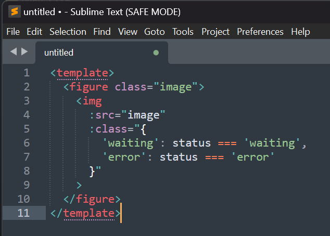Go to next tab with right arrow
330x236 pixels.
24,51
